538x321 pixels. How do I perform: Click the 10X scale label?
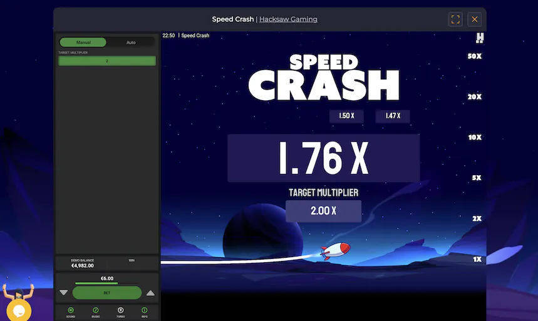tap(475, 137)
